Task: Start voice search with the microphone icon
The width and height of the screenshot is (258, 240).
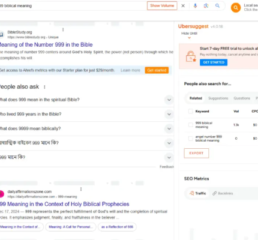Action: pos(195,5)
